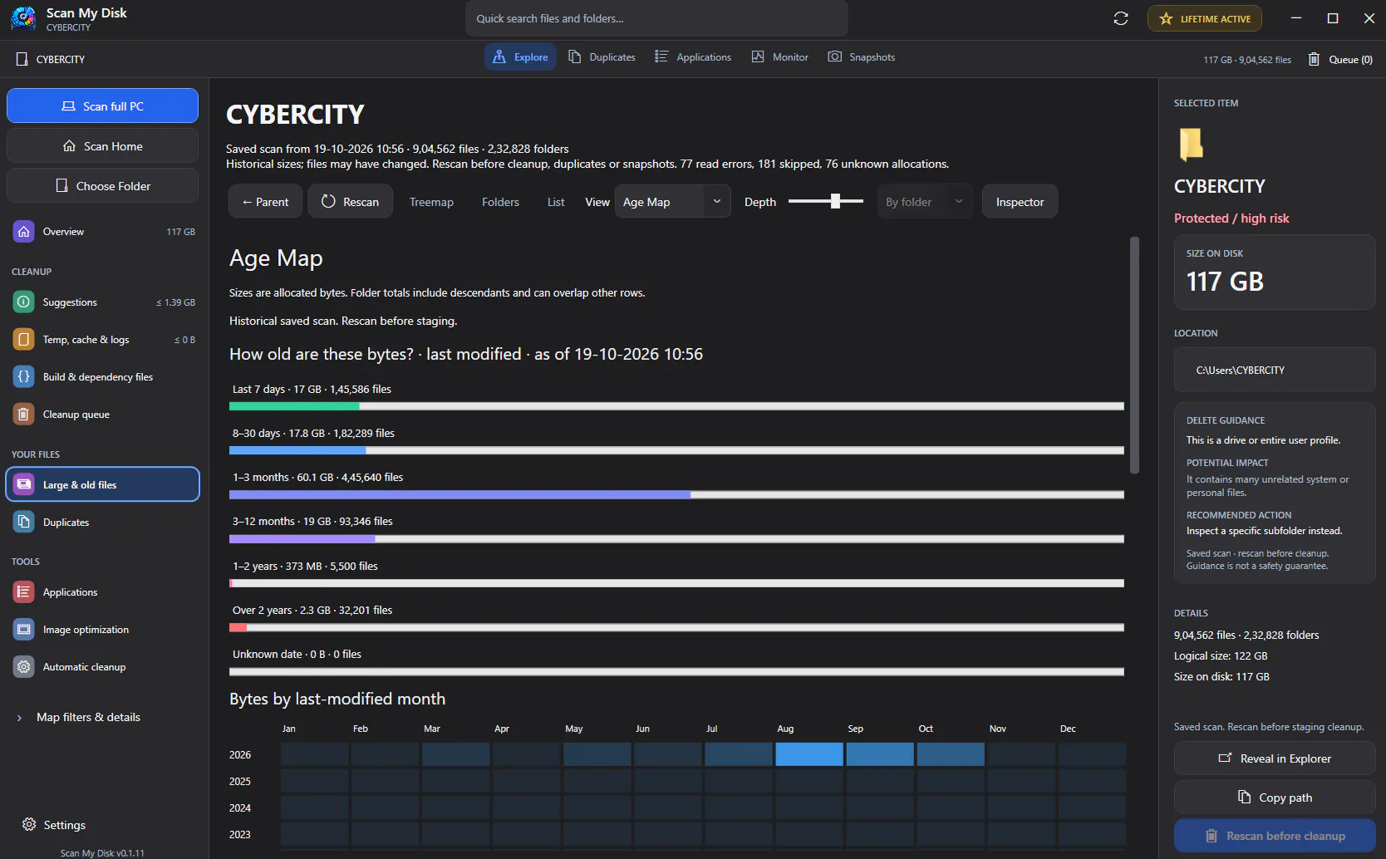The height and width of the screenshot is (859, 1386).
Task: Select Large & old files in the sidebar
Action: click(103, 484)
